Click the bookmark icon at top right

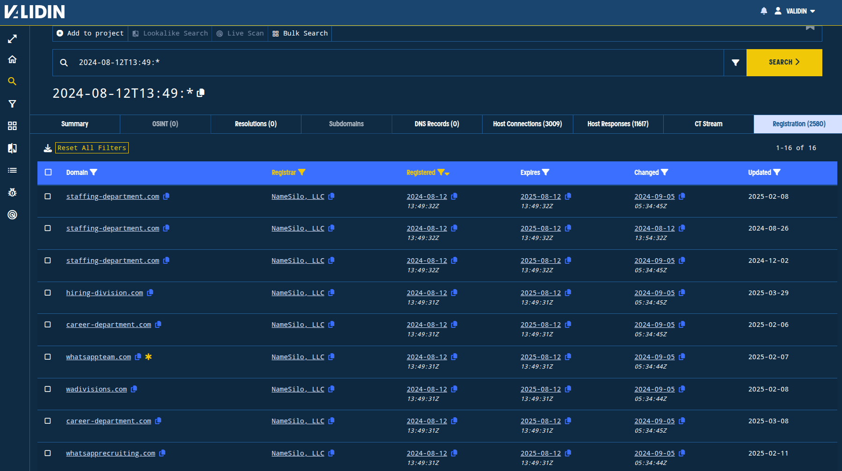[810, 28]
